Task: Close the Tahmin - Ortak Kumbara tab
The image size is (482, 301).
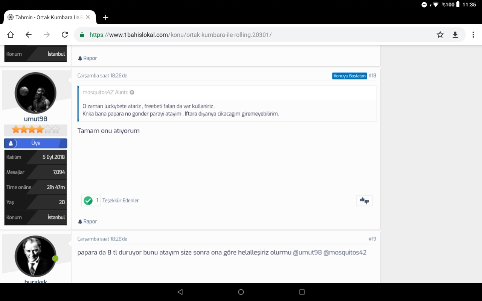Action: [x=88, y=17]
